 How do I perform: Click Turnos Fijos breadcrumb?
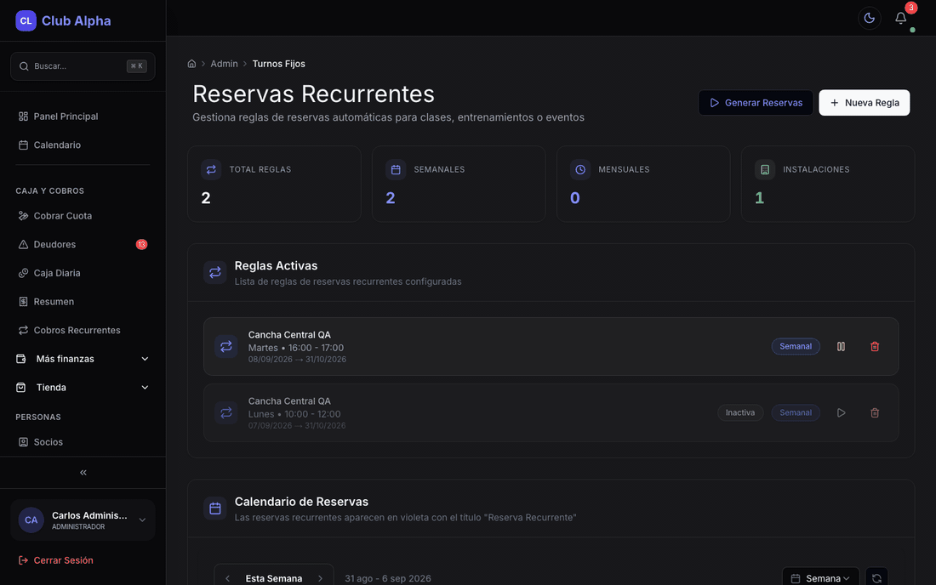click(279, 64)
